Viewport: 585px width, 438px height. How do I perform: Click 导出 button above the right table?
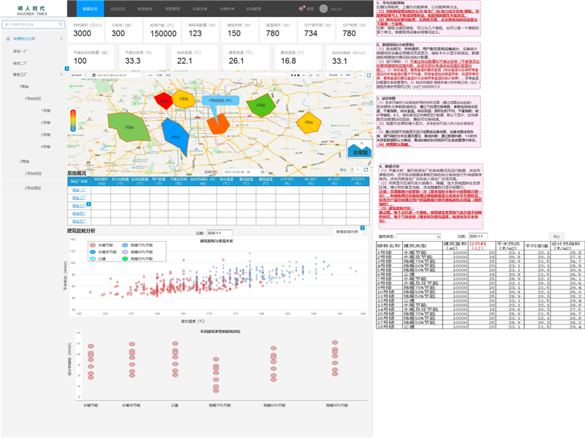click(x=556, y=237)
